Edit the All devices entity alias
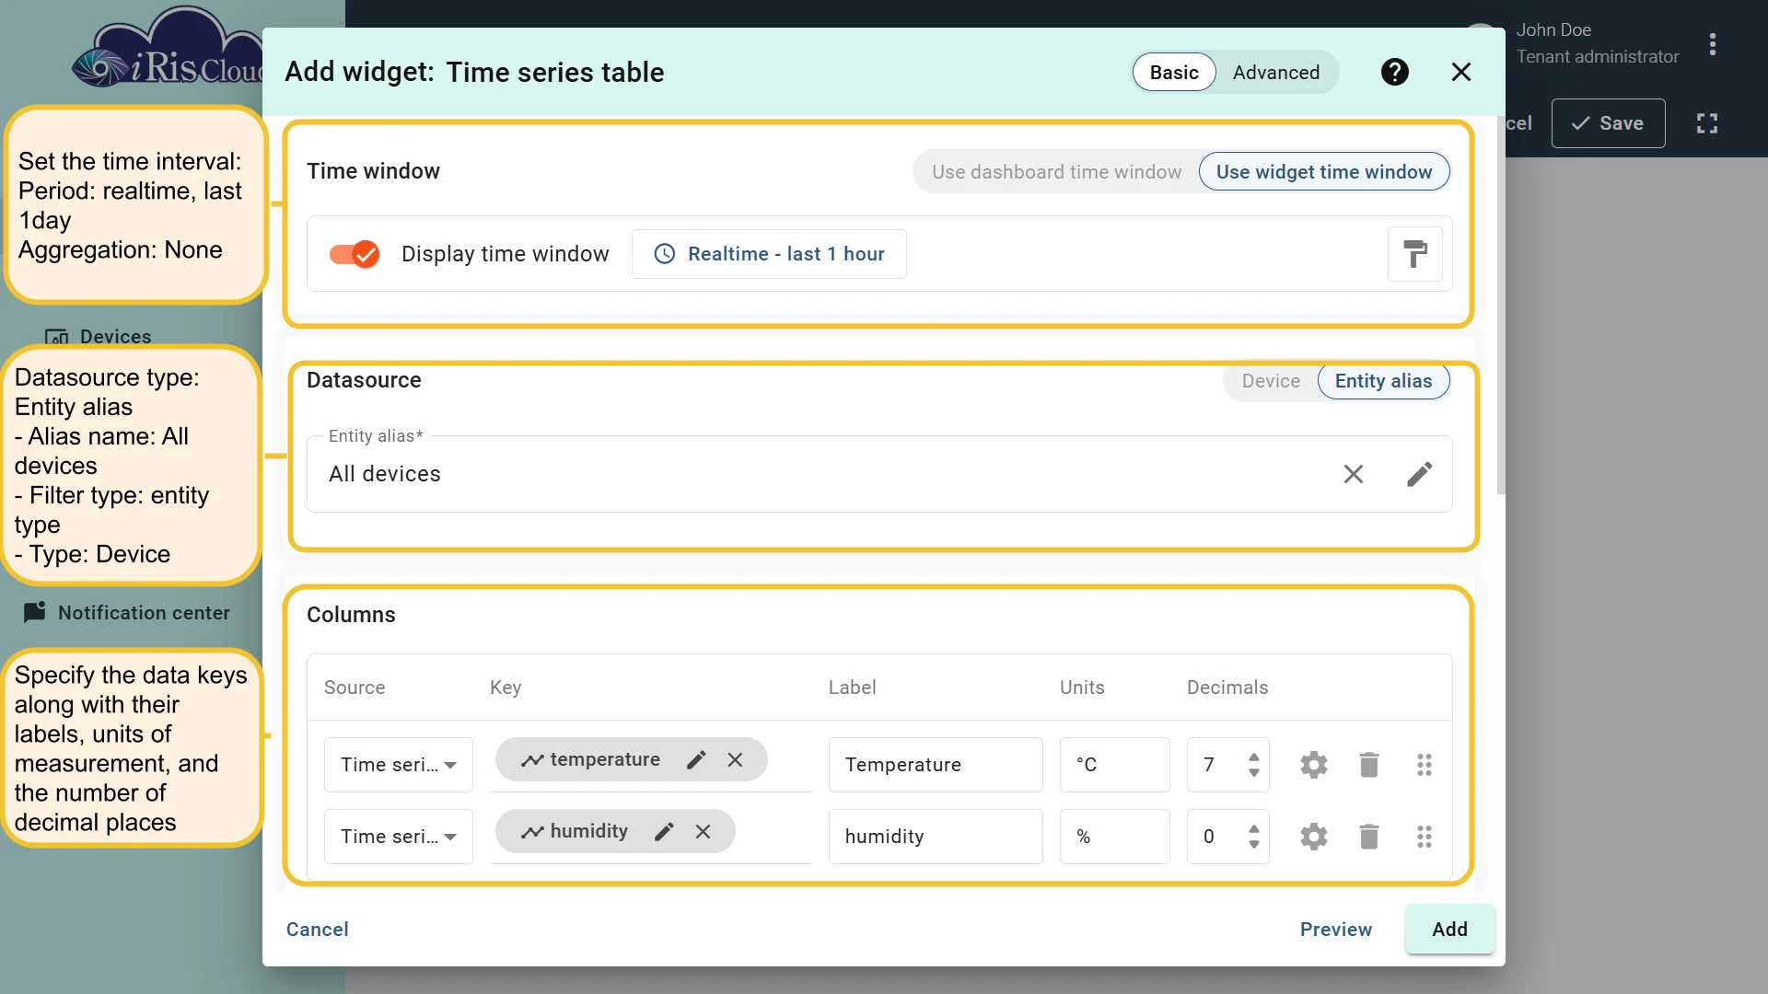 (1420, 474)
